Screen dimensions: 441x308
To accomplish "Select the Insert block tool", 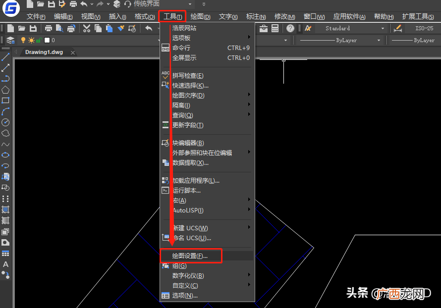I will [5, 177].
